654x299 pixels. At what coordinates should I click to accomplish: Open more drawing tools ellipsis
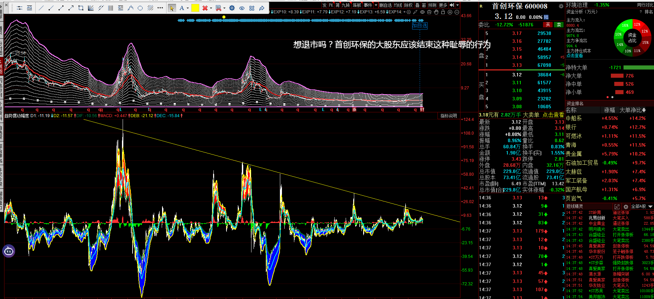coord(160,8)
